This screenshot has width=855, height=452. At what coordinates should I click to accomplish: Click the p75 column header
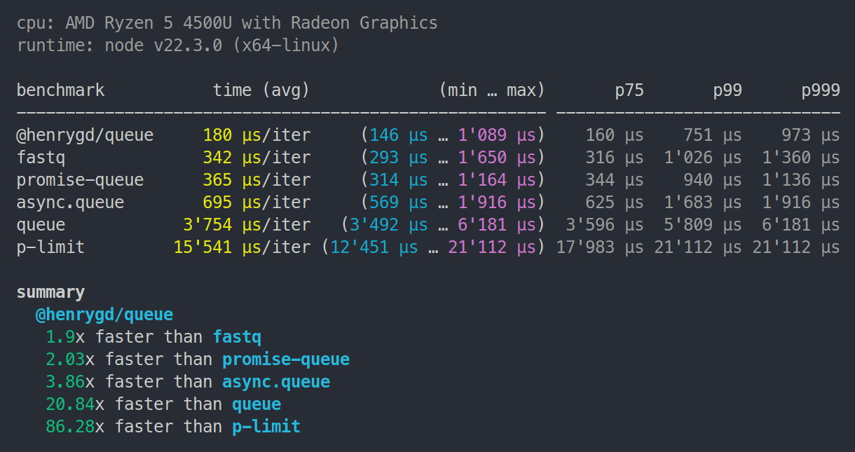click(629, 90)
